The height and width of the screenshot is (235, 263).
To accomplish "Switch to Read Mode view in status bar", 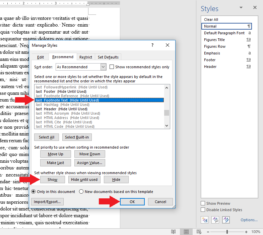I will click(x=173, y=232).
